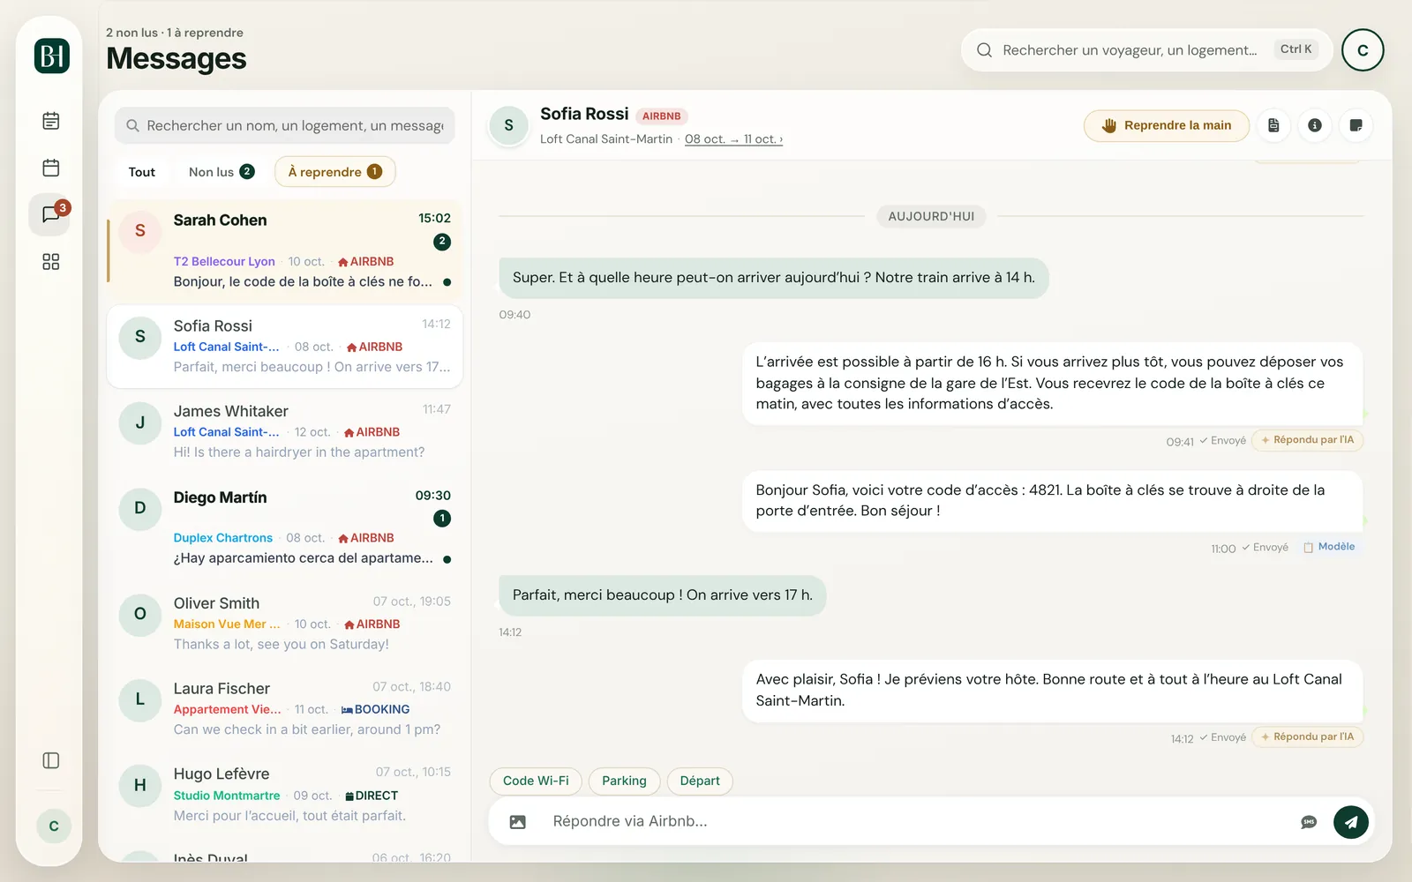The image size is (1412, 882).
Task: Click Reprendre la main button
Action: coord(1167,125)
